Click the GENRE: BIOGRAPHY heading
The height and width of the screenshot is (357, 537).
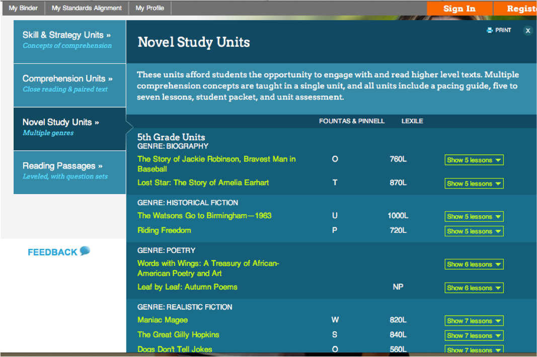(173, 146)
